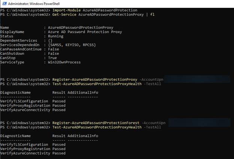Click '-AccountUpn' parameter after Register Forest command
This screenshot has height=159, width=234.
(154, 123)
